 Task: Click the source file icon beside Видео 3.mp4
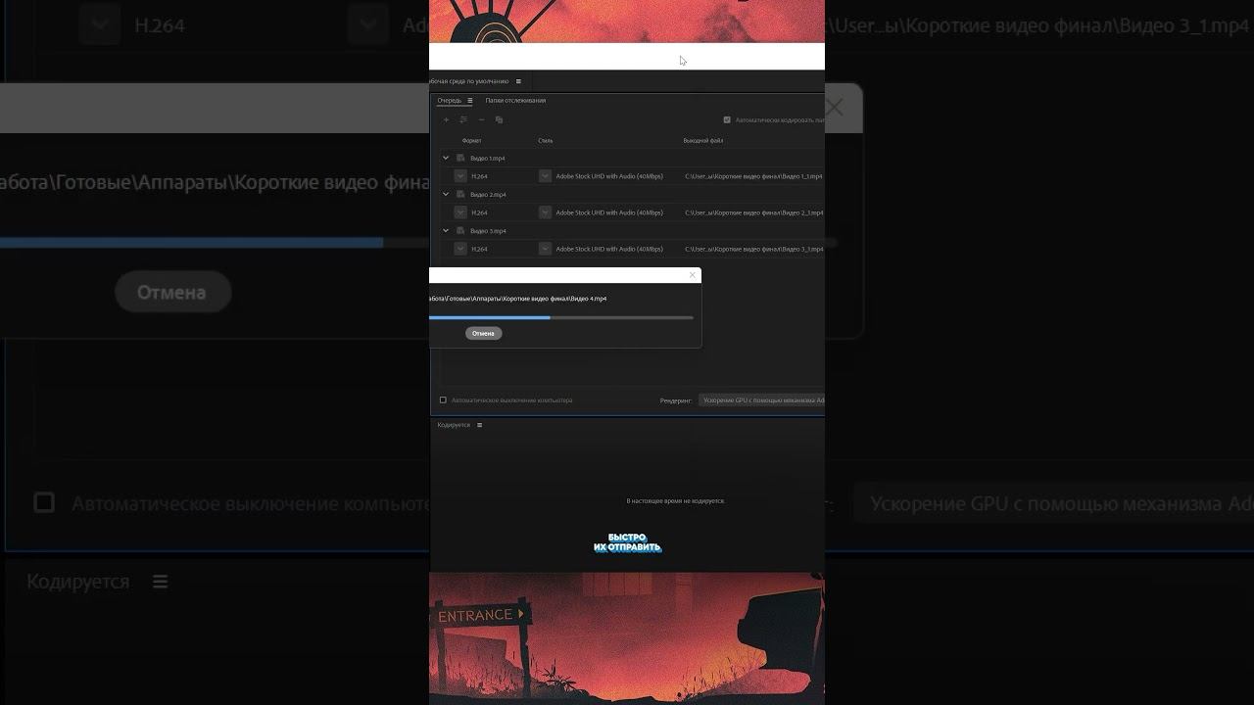(460, 230)
